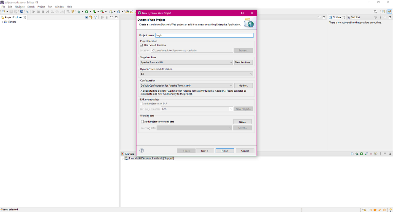Open the Target runtime dropdown
Screen dimensions: 393x212
(x=231, y=62)
